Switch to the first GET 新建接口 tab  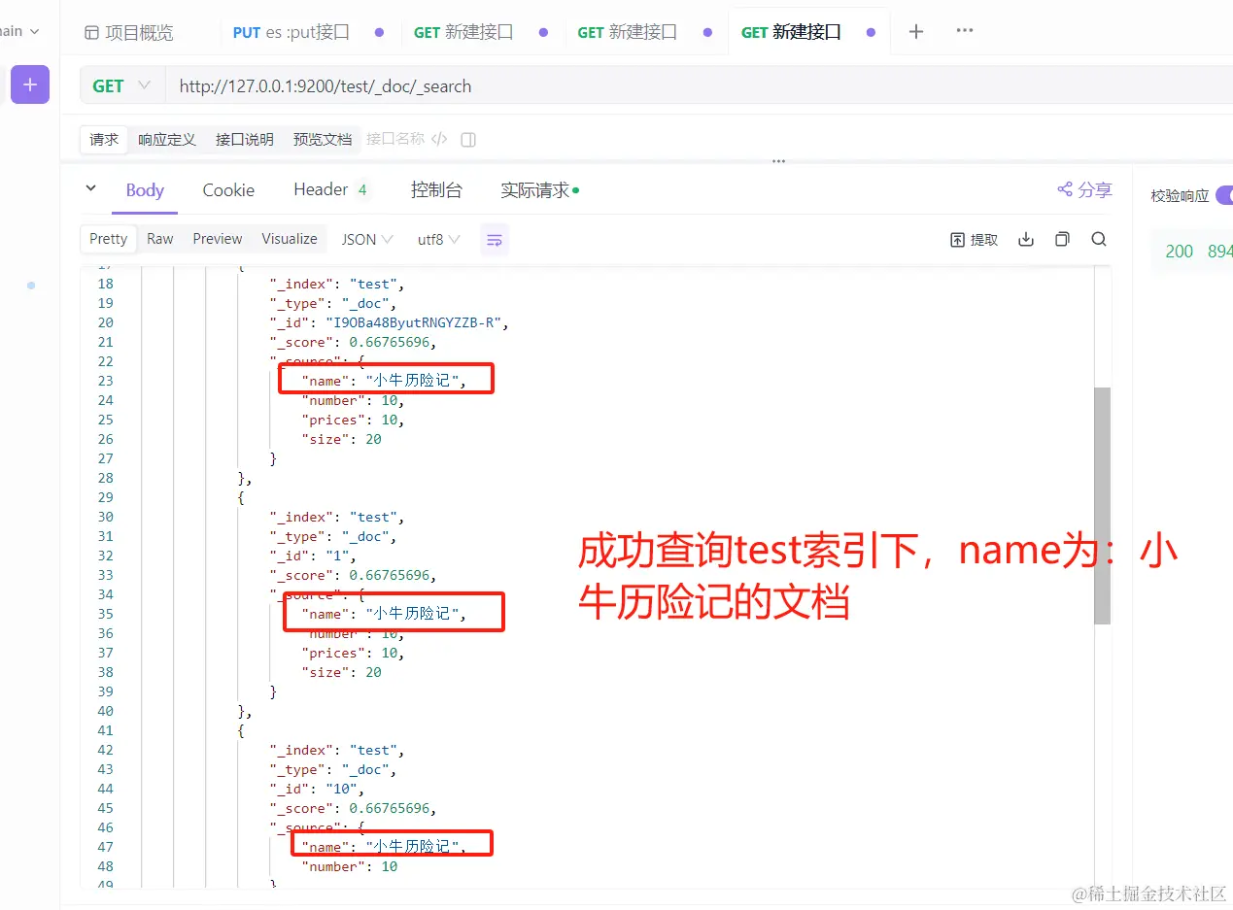pyautogui.click(x=480, y=32)
